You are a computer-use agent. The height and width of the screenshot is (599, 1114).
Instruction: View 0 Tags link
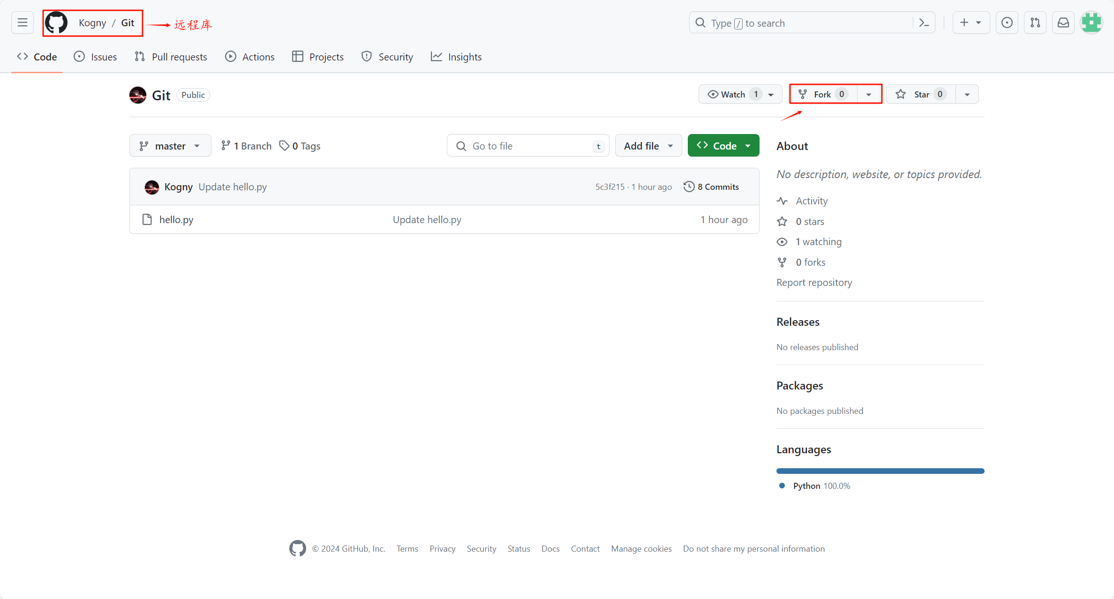tap(300, 146)
